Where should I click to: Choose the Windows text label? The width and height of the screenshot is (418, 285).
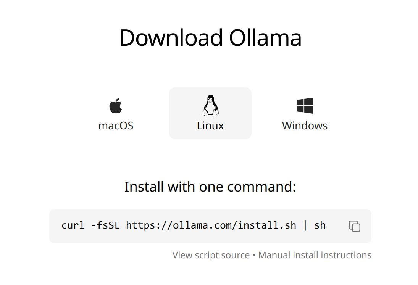pyautogui.click(x=305, y=126)
